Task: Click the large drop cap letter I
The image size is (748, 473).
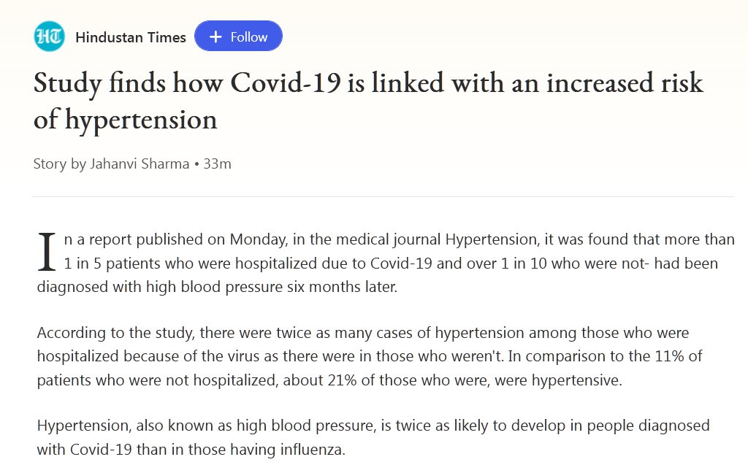Action: [47, 250]
